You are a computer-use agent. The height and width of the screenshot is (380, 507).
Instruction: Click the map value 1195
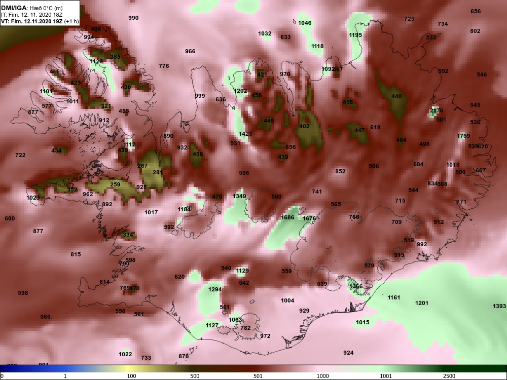click(355, 35)
